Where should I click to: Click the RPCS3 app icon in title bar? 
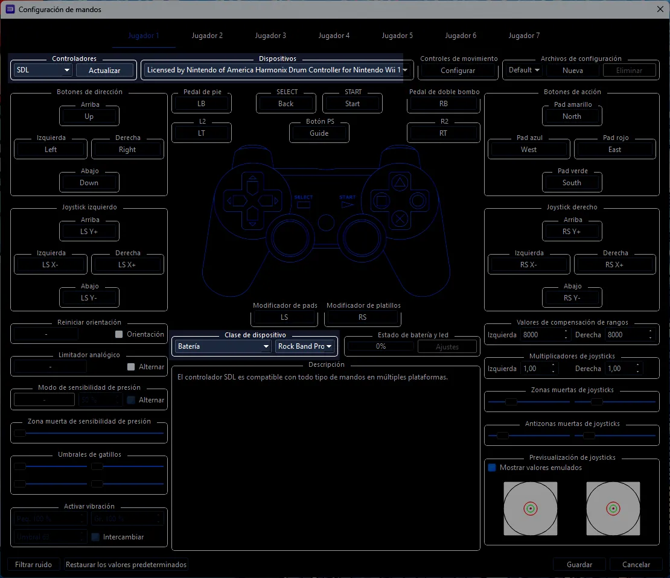tap(10, 9)
